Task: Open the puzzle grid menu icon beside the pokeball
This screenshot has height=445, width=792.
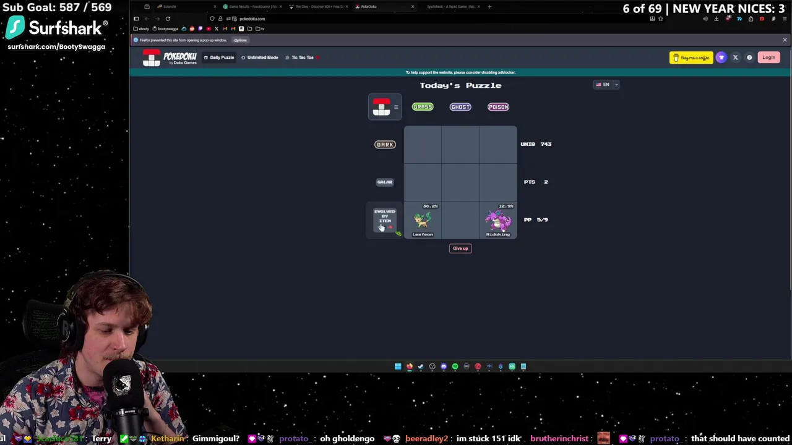Action: tap(396, 107)
